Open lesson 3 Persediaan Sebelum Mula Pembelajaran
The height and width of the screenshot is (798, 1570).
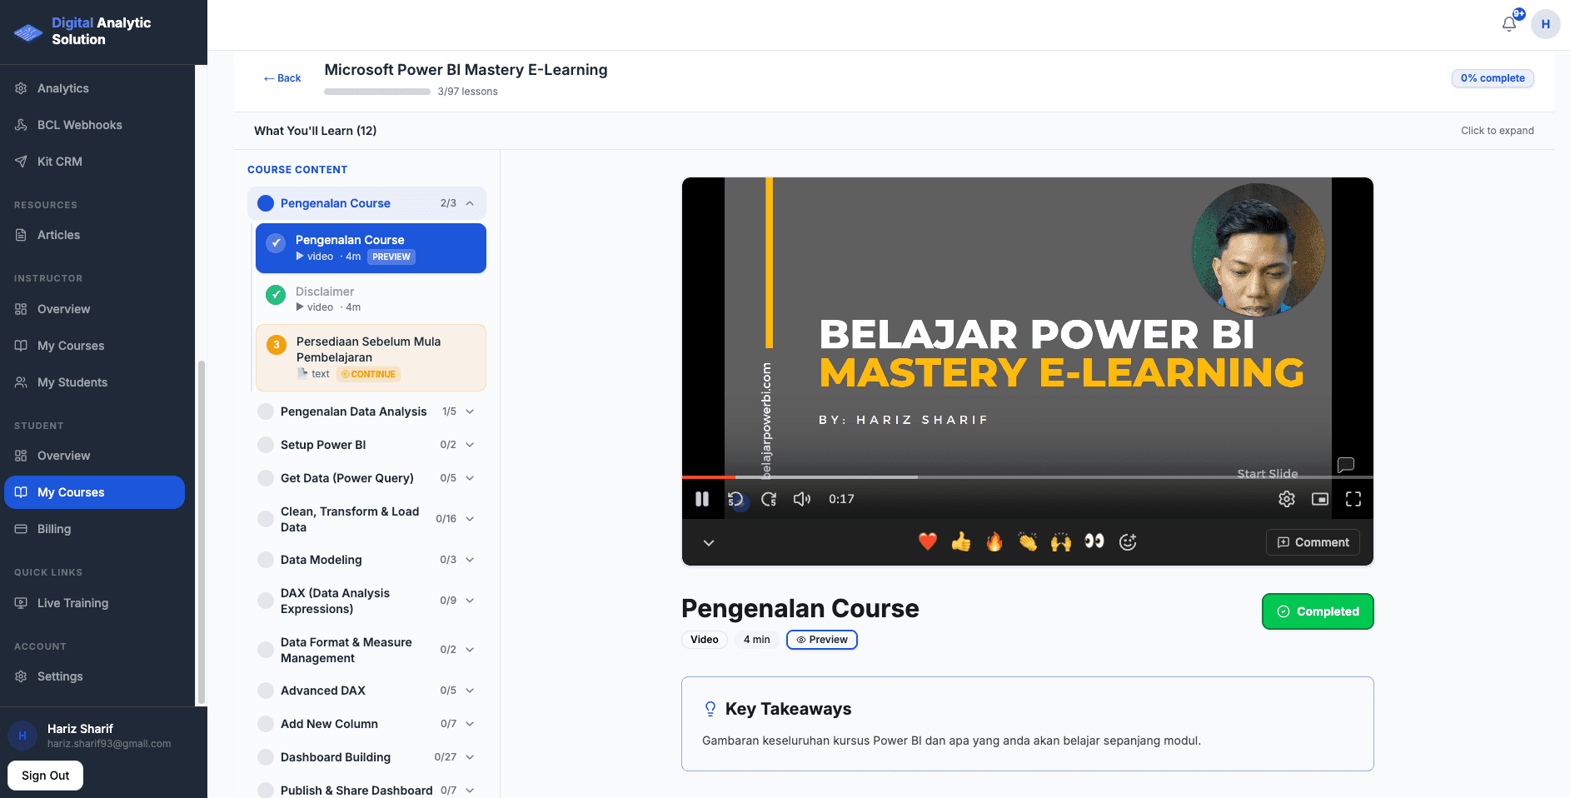371,357
